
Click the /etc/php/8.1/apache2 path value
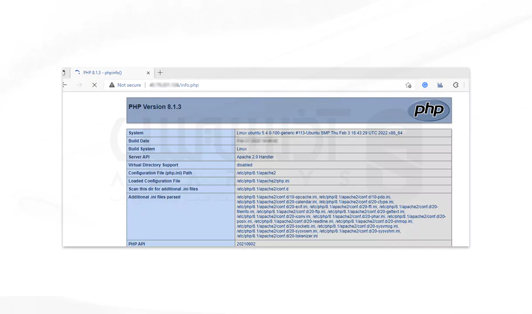click(x=256, y=173)
